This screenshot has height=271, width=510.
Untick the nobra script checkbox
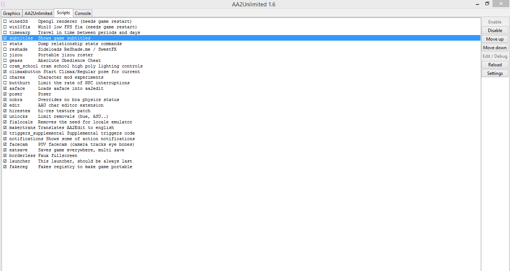coord(5,100)
